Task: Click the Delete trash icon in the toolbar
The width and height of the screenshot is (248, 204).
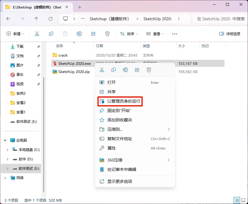Action: (x=107, y=34)
